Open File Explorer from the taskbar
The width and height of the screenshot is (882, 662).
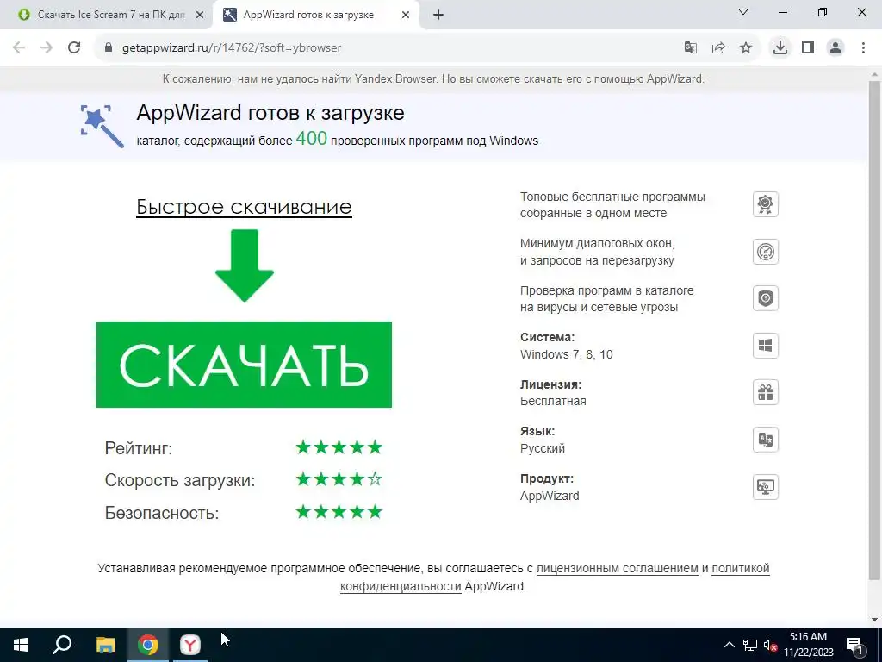tap(105, 645)
